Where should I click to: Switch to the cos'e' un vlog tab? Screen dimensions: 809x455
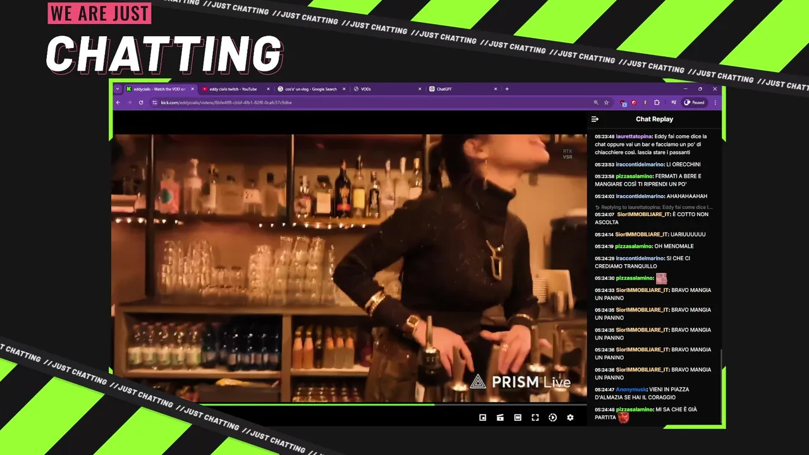point(311,89)
